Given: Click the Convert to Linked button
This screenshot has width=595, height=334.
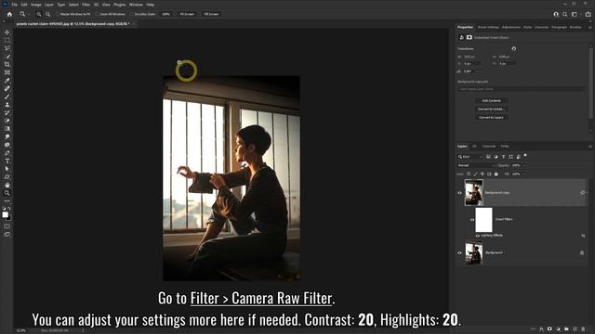Looking at the screenshot, I should pos(492,109).
